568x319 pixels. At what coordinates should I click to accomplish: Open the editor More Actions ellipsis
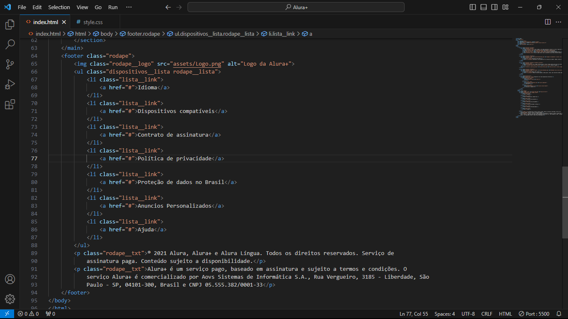pos(559,22)
